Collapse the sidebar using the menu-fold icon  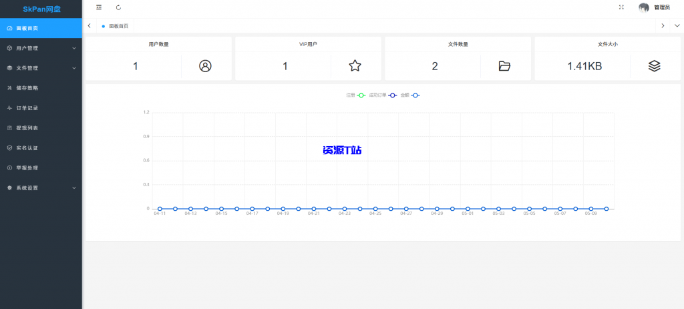point(99,7)
